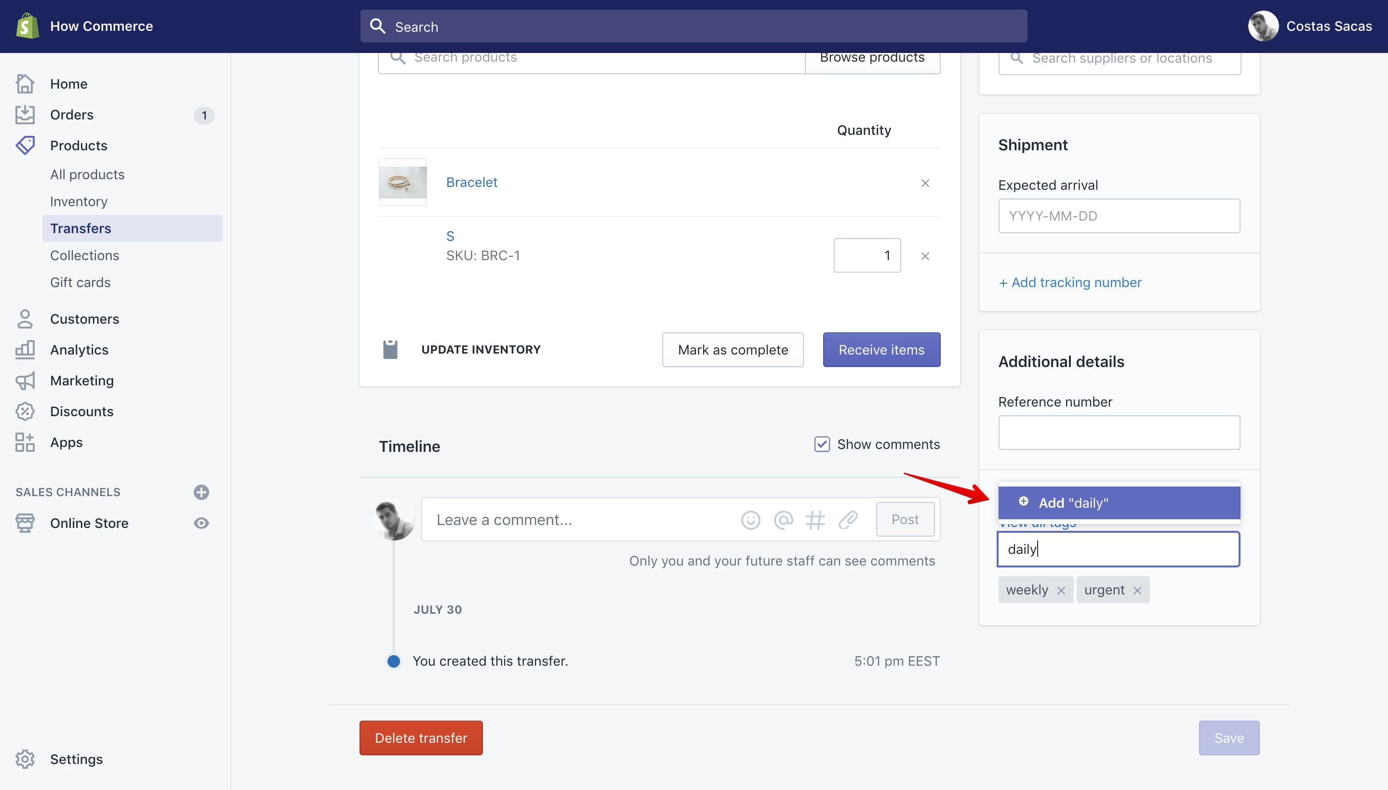
Task: Click the search magnifier icon in top bar
Action: point(378,26)
